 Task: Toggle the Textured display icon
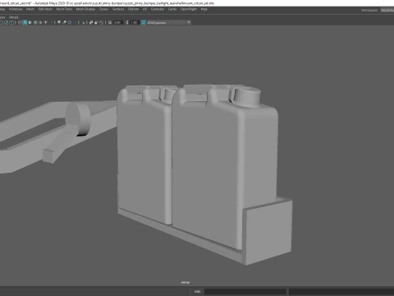pyautogui.click(x=40, y=22)
